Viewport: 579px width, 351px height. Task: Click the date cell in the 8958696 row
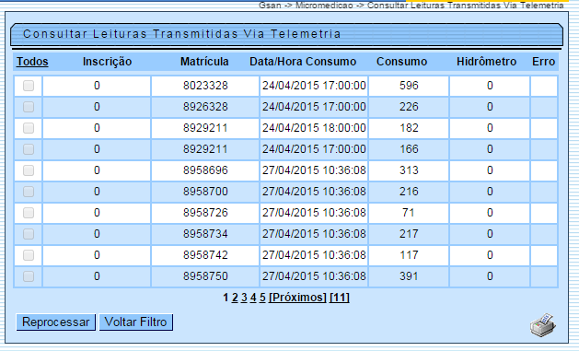(x=314, y=170)
